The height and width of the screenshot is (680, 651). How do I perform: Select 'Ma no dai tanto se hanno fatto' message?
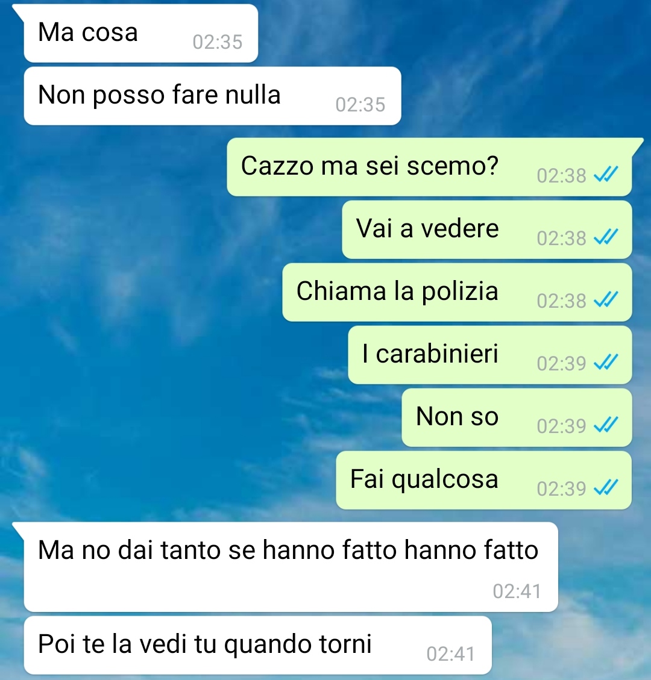click(x=291, y=567)
